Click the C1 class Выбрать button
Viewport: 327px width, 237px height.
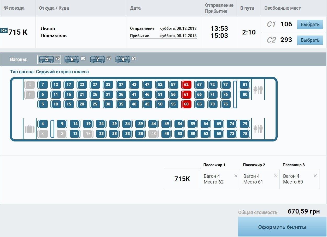[310, 25]
